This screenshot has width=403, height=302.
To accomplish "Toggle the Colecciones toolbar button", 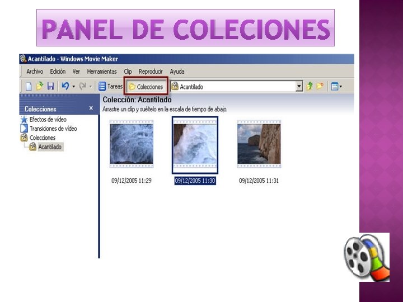I will tap(146, 87).
